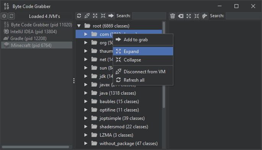Viewport: 262px width, 150px height.
Task: Click LZMA package folder icon
Action: pyautogui.click(x=94, y=135)
